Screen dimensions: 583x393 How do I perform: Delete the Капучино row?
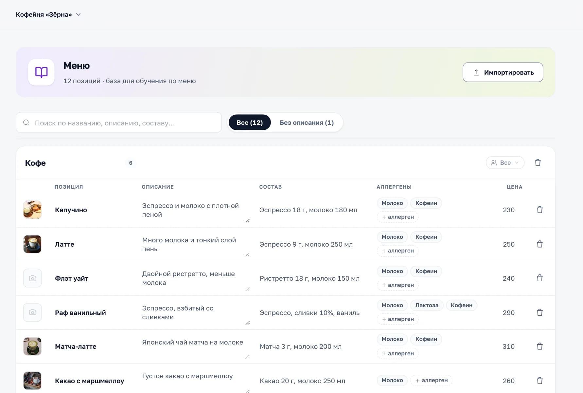pyautogui.click(x=540, y=210)
